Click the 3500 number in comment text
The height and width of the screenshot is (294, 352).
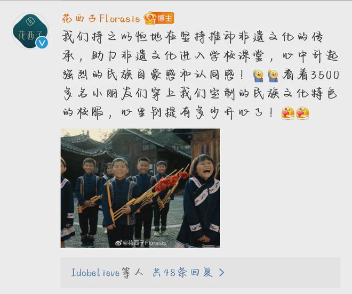click(x=325, y=75)
